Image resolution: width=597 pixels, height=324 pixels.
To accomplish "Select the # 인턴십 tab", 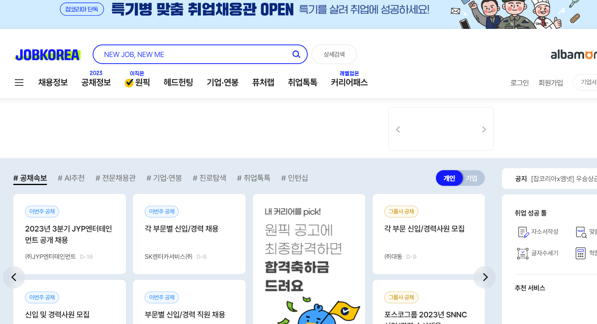I will [x=294, y=178].
